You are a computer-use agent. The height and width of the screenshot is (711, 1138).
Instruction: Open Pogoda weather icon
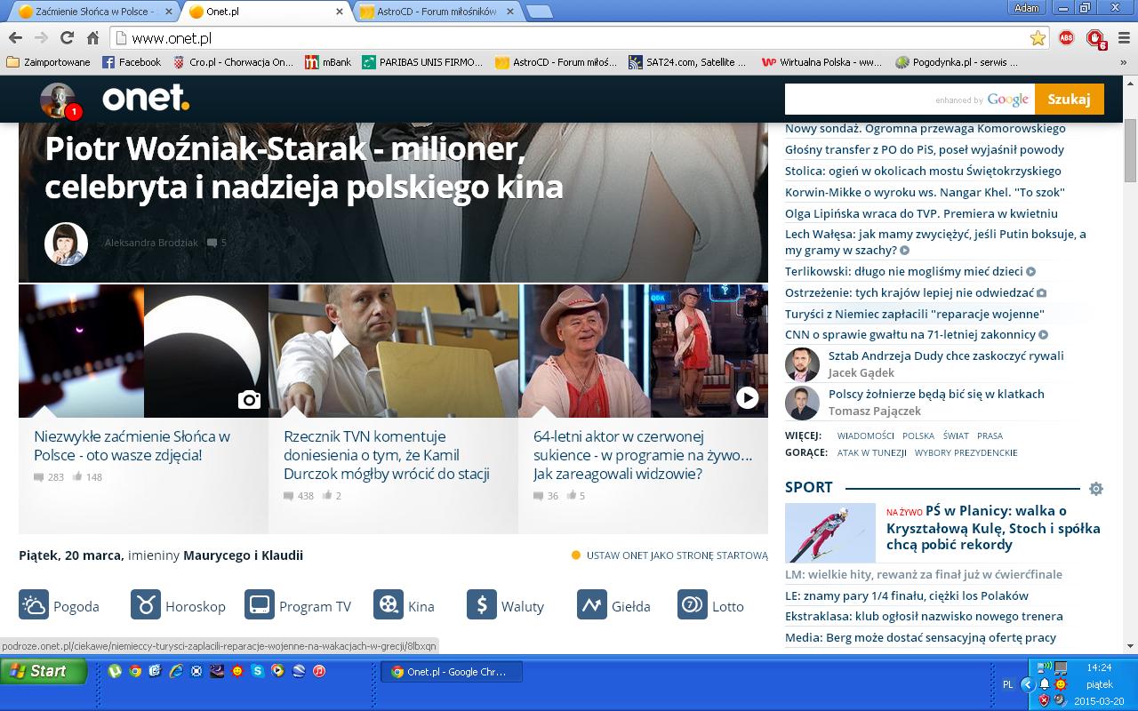[x=34, y=605]
